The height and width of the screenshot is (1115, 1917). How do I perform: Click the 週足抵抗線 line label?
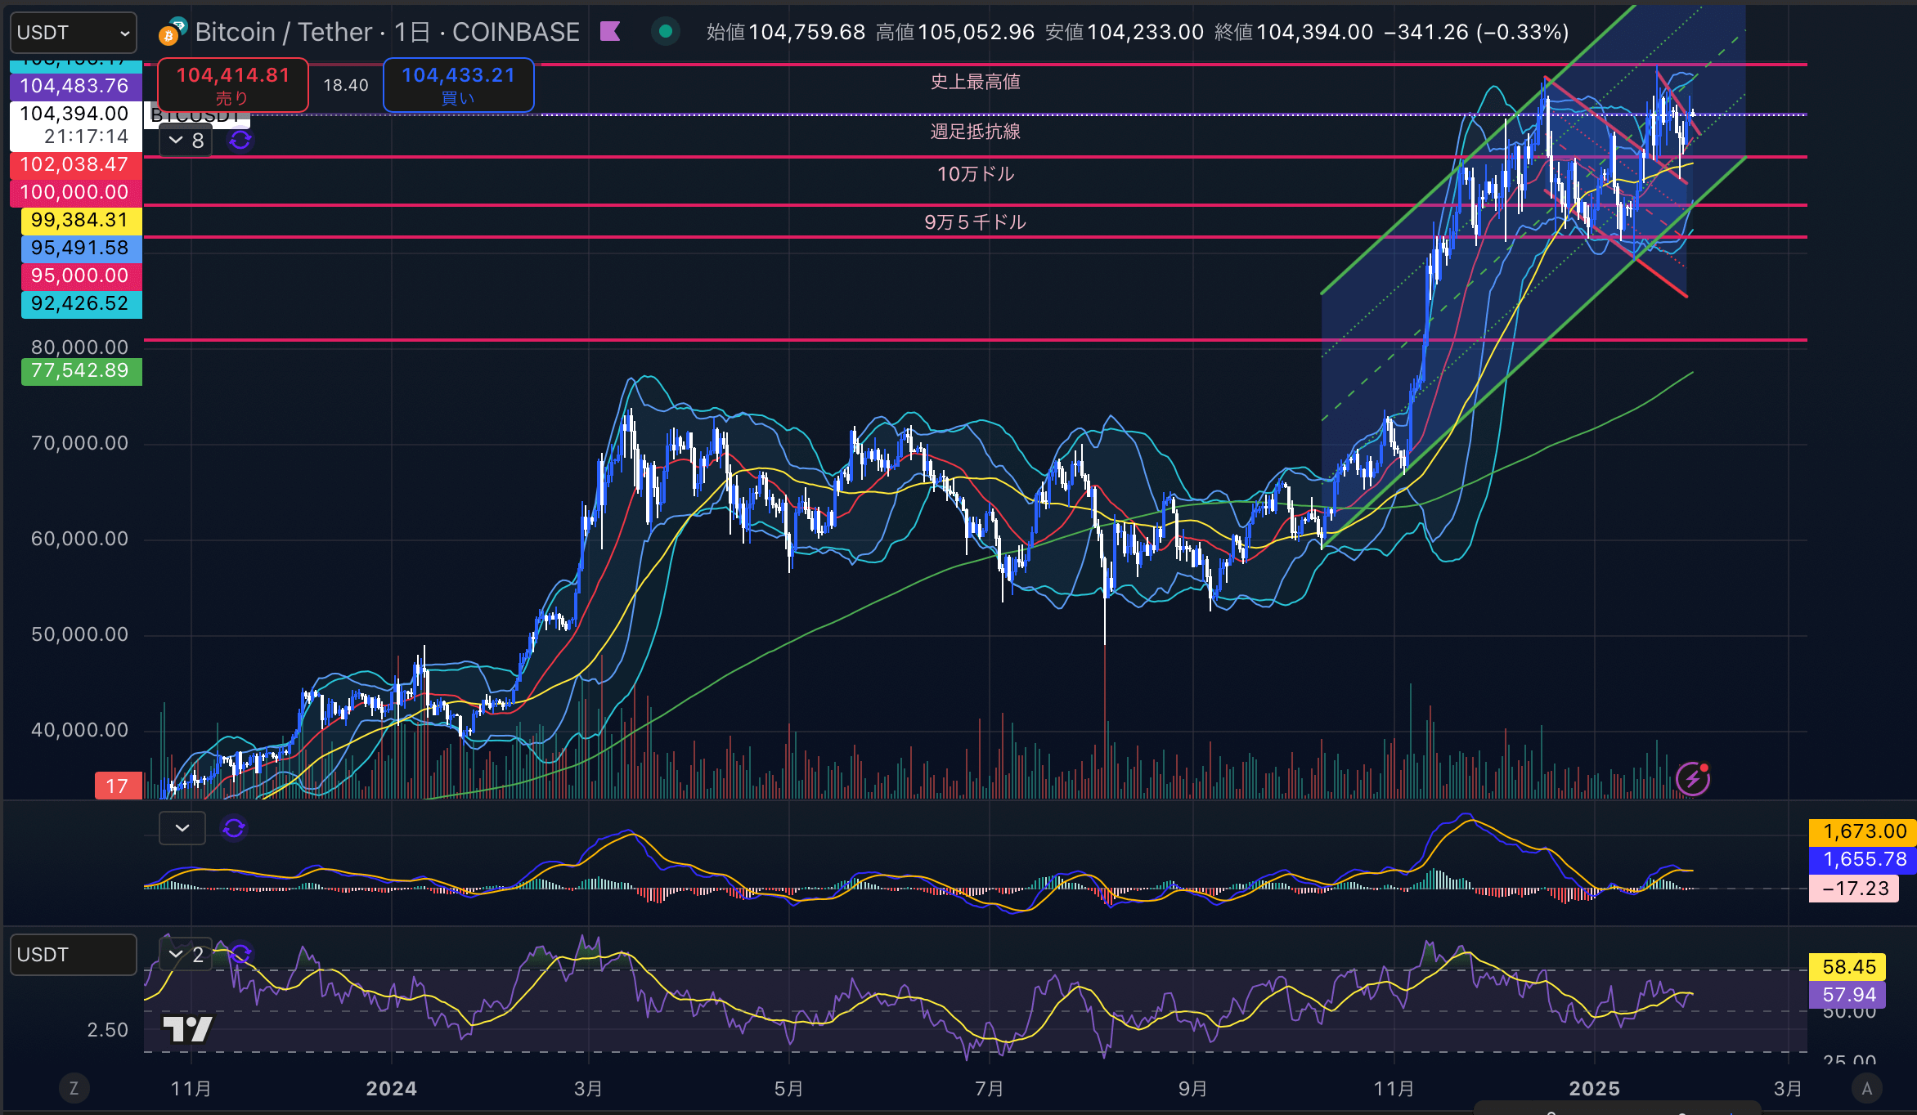coord(975,132)
